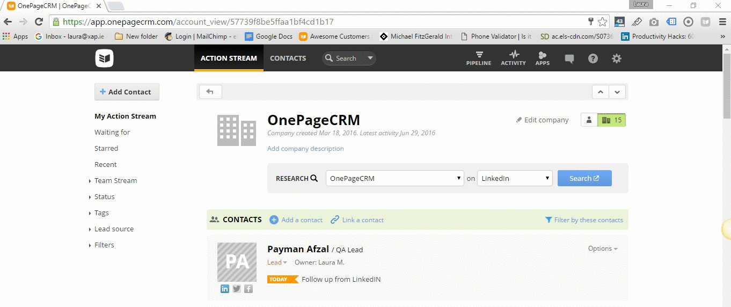Go to next record with down chevron

click(x=617, y=92)
